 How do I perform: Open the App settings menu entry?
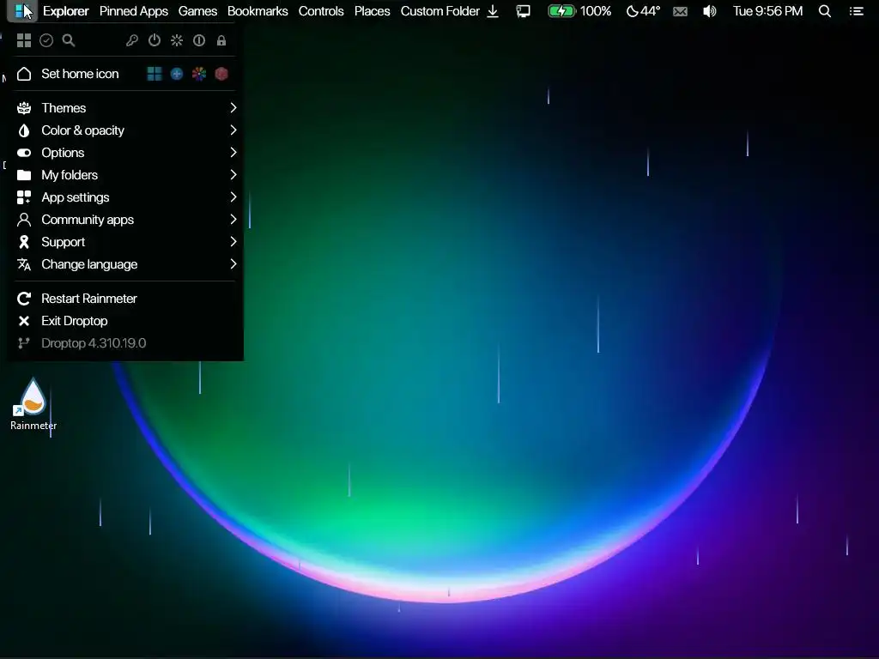tap(127, 197)
